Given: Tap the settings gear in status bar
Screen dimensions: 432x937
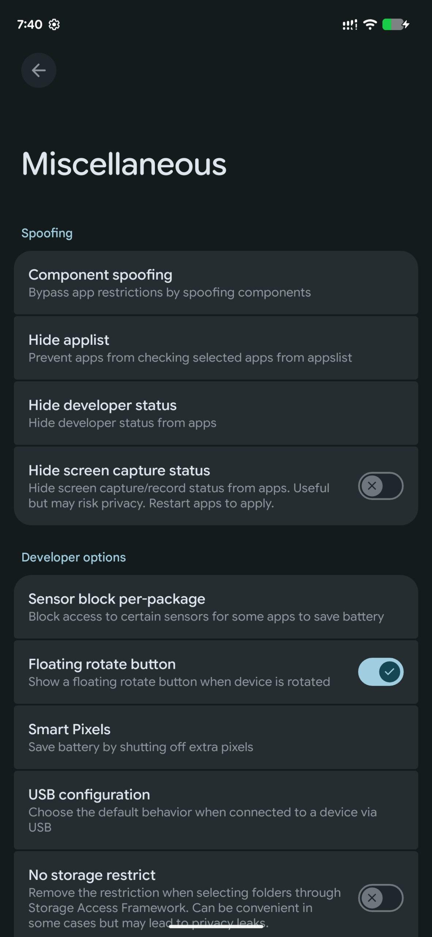Looking at the screenshot, I should 54,25.
